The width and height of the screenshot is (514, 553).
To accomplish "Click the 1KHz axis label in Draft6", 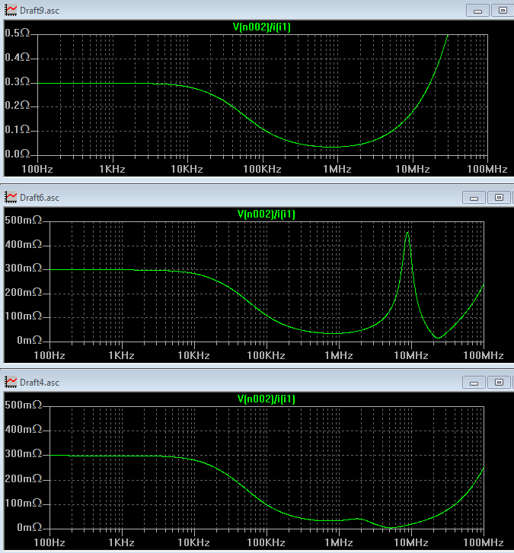I will [121, 355].
